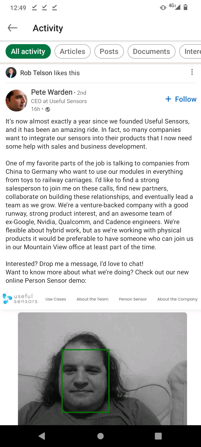This screenshot has width=201, height=447.
Task: Open the post options three-dot menu
Action: (192, 72)
